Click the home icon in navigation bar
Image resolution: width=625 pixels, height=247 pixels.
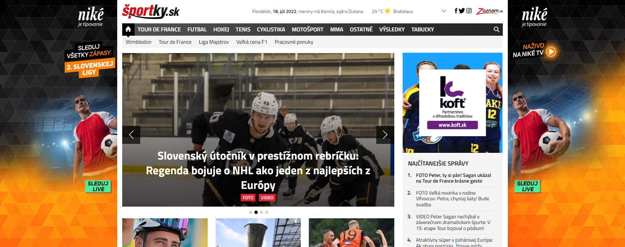tap(128, 29)
